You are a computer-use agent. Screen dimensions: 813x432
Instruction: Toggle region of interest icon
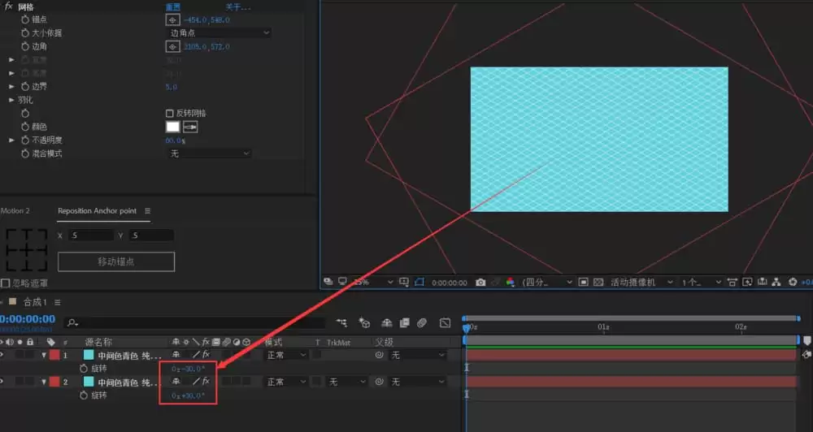(583, 283)
